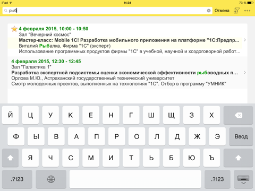Switch keyboard language with the globe key
255x191 pixels.
[x=51, y=179]
